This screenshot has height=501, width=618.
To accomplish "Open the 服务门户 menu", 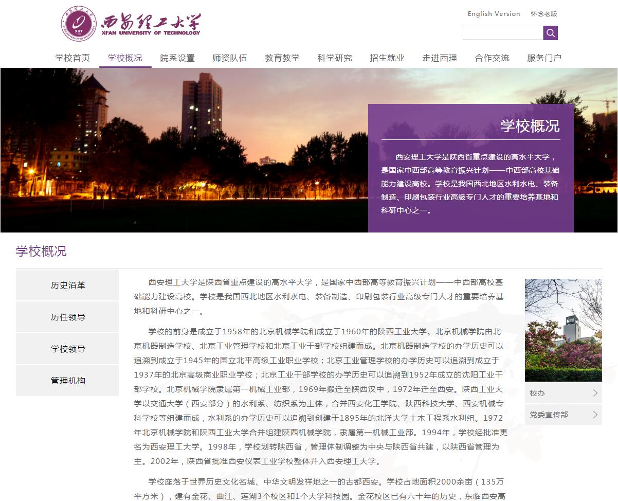I will (544, 58).
